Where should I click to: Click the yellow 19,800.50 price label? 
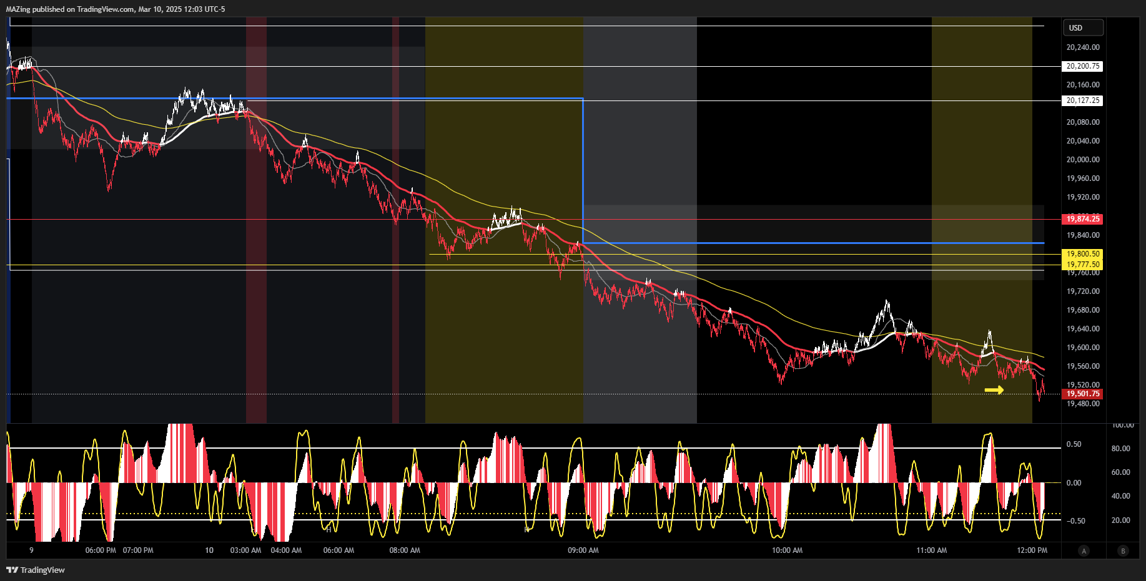[1082, 254]
